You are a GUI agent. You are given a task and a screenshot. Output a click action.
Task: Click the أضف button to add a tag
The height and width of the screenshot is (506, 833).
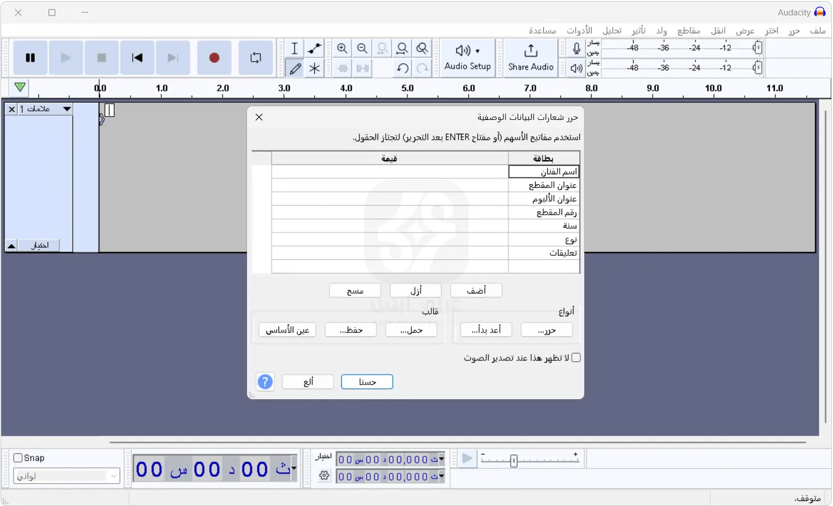click(476, 290)
